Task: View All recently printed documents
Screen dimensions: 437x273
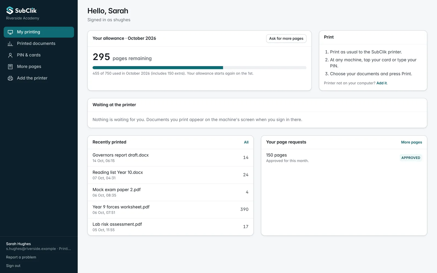Action: [x=246, y=142]
